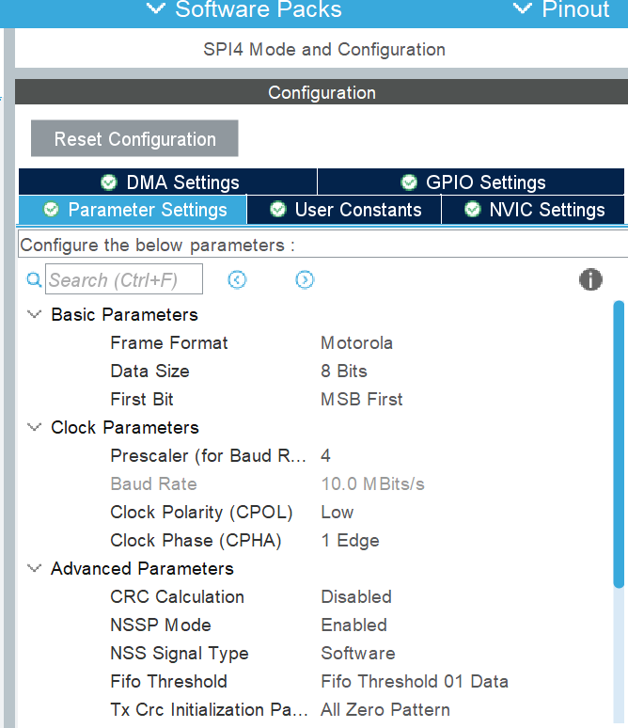Viewport: 628px width, 728px height.
Task: Collapse the Clock Parameters section
Action: point(35,427)
